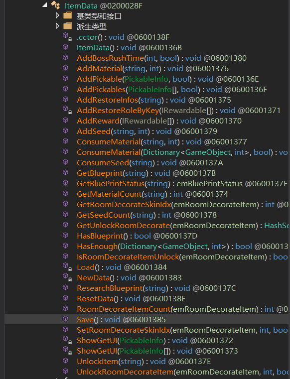Screen dimensions: 290x379
Task: Open the ResearchBlueprint(string) method
Action: tap(156, 288)
